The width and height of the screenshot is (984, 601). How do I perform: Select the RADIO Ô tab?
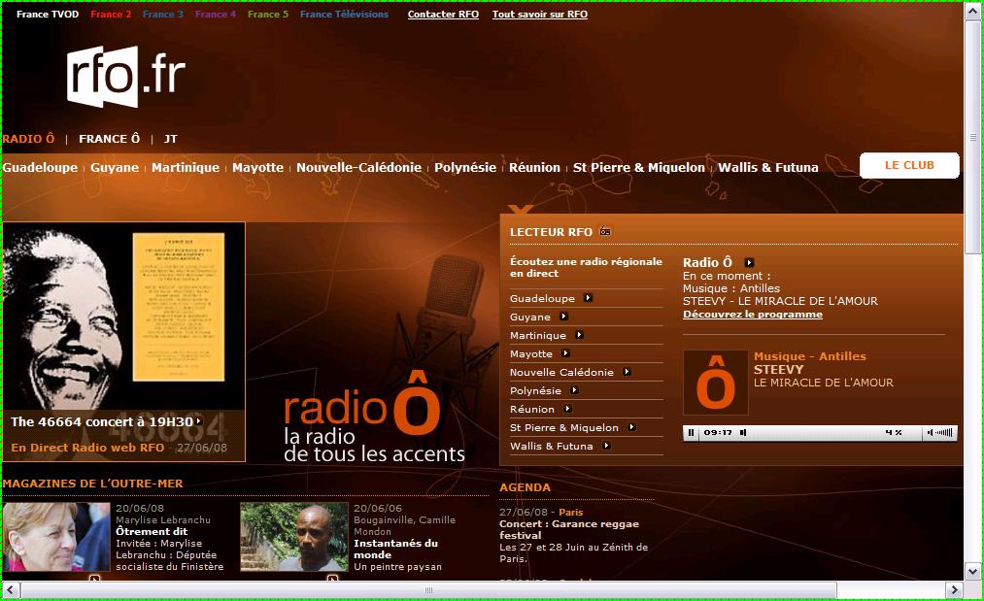pyautogui.click(x=29, y=139)
